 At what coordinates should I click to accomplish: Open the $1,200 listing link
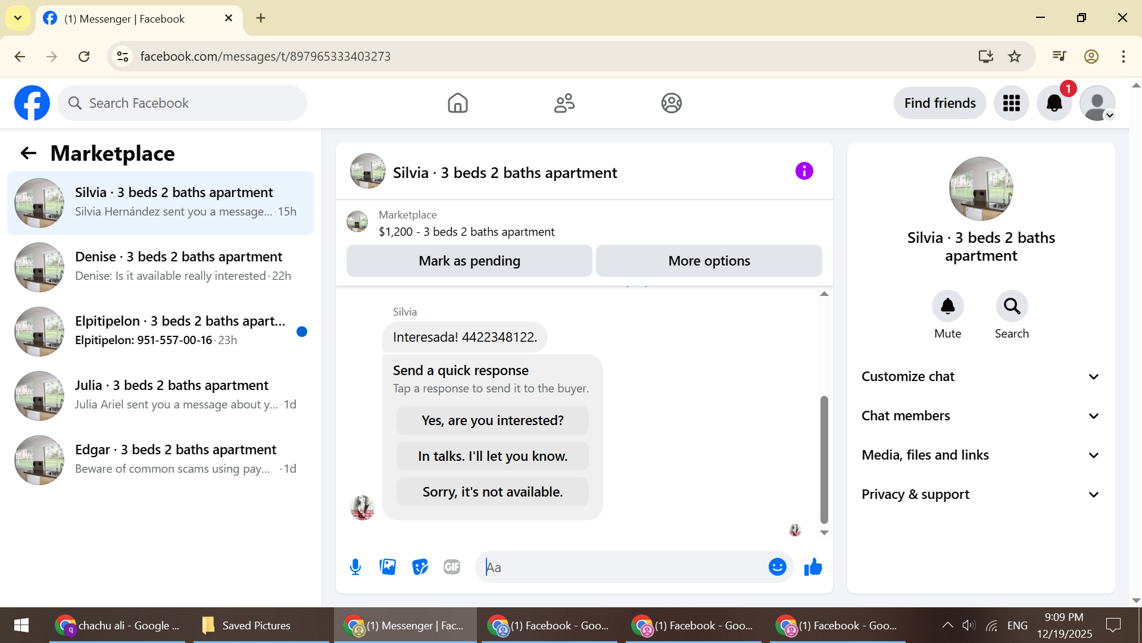coord(466,232)
